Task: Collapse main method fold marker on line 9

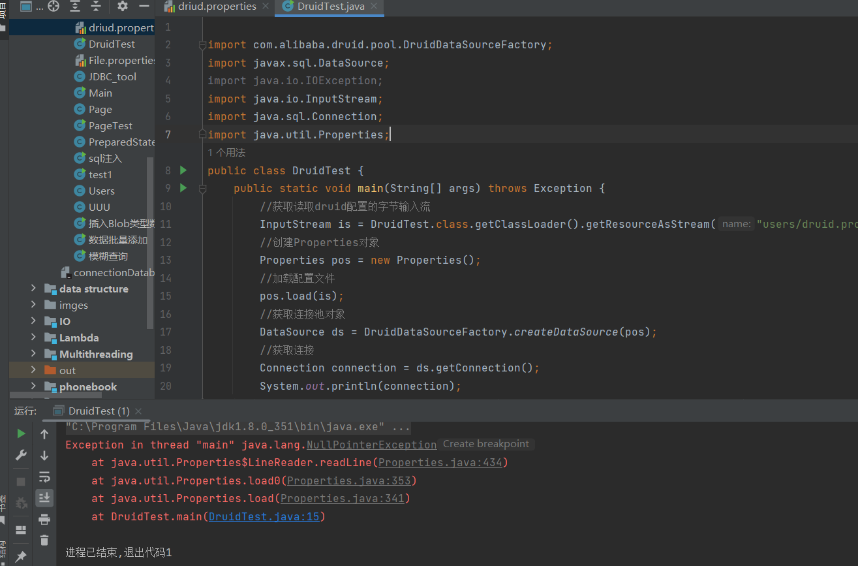Action: tap(202, 189)
